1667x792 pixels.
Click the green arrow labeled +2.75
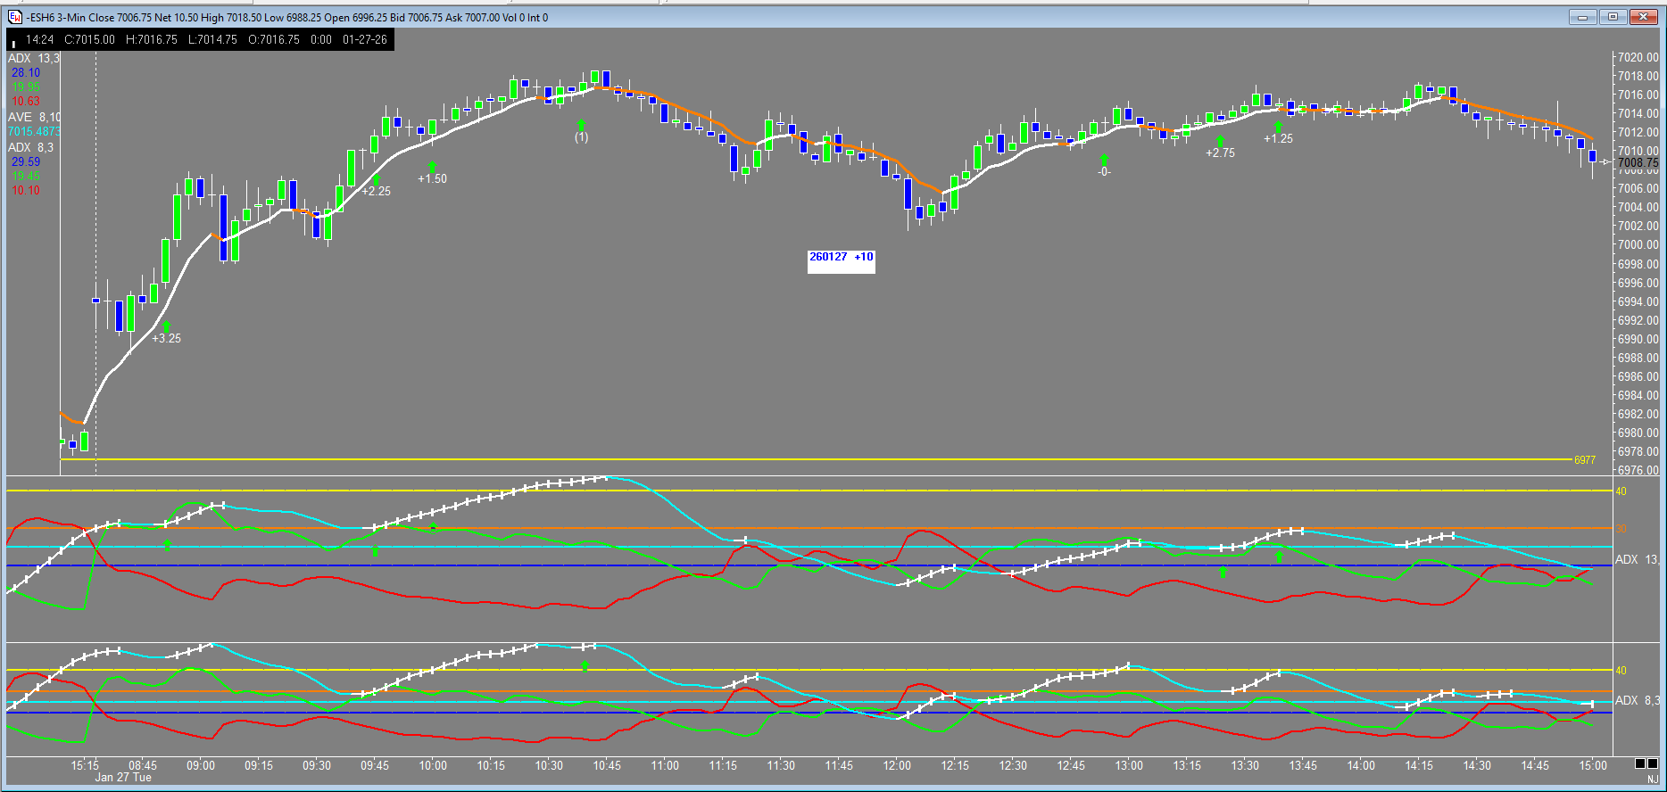click(1220, 141)
